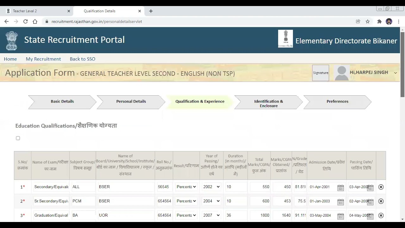Image resolution: width=405 pixels, height=228 pixels.
Task: Click the browser forward arrow
Action: 16,22
